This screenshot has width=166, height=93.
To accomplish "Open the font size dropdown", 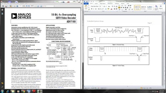I will click(102, 6).
